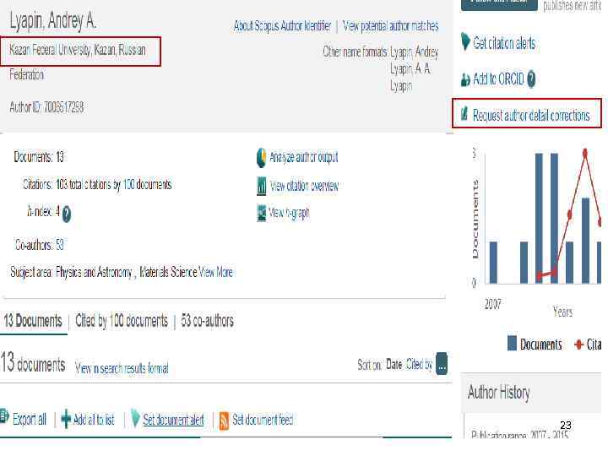Click the green plus Add all icon
The width and height of the screenshot is (608, 456).
[x=66, y=419]
